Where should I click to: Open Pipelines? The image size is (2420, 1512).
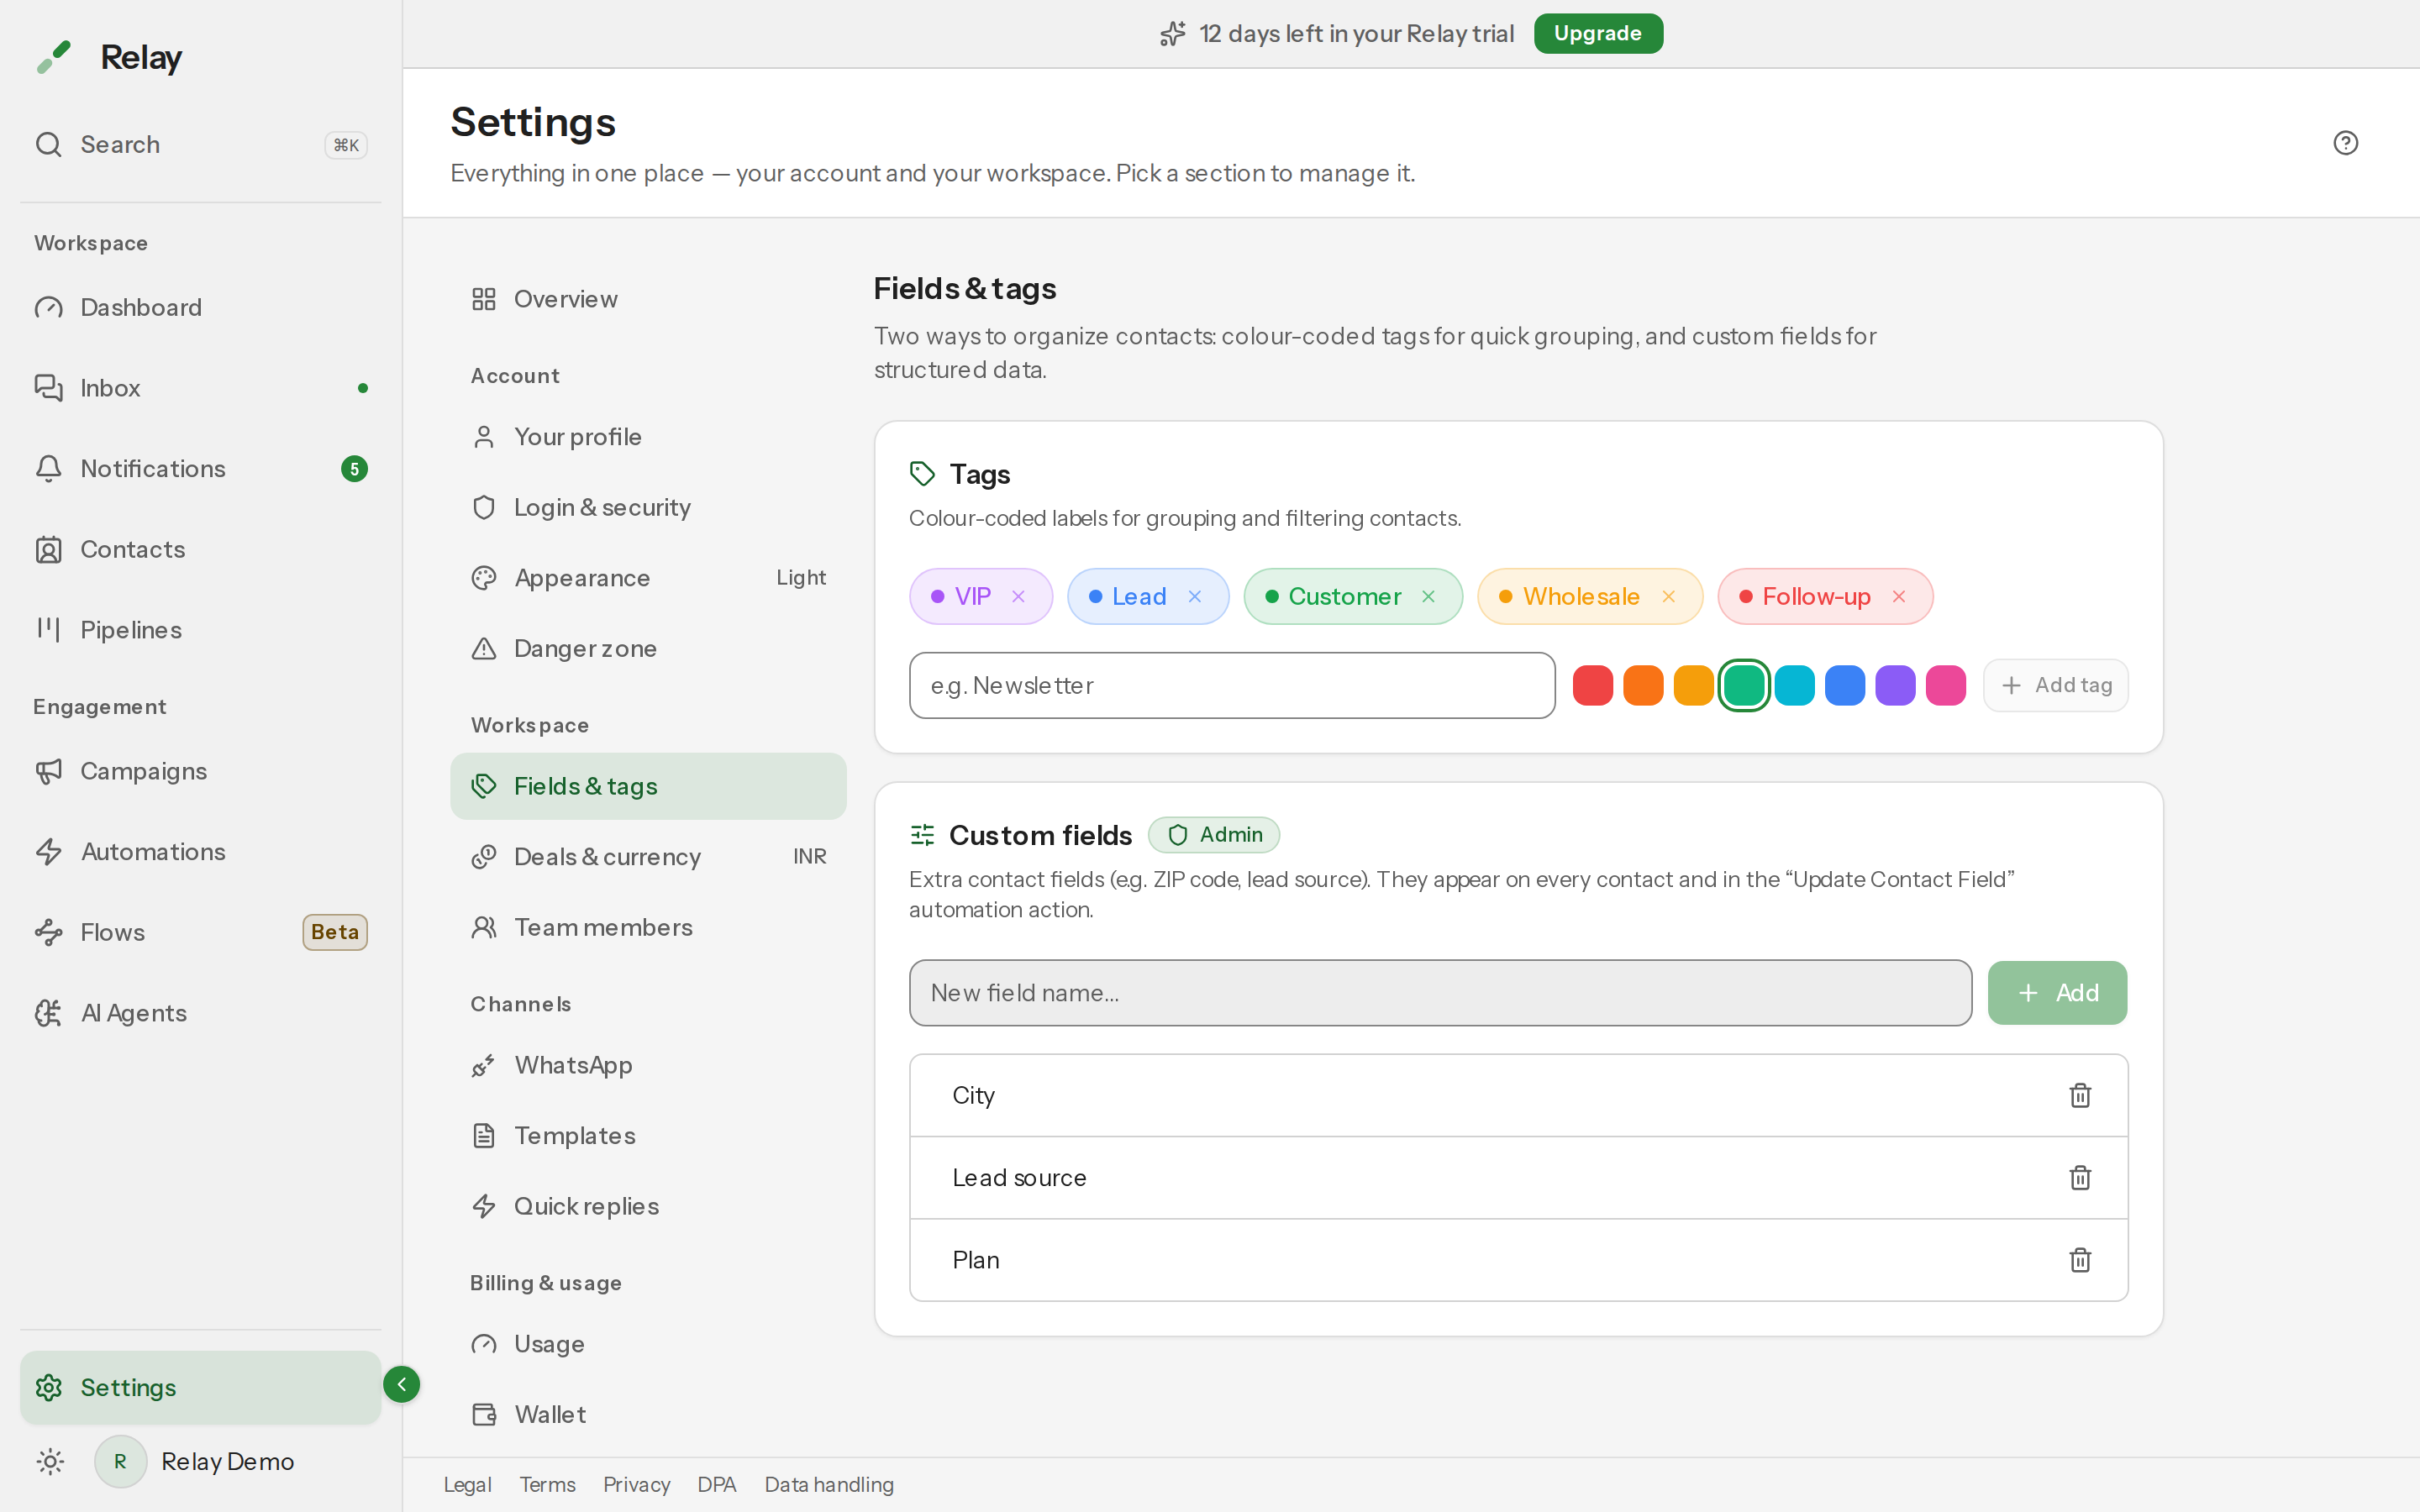(x=200, y=630)
